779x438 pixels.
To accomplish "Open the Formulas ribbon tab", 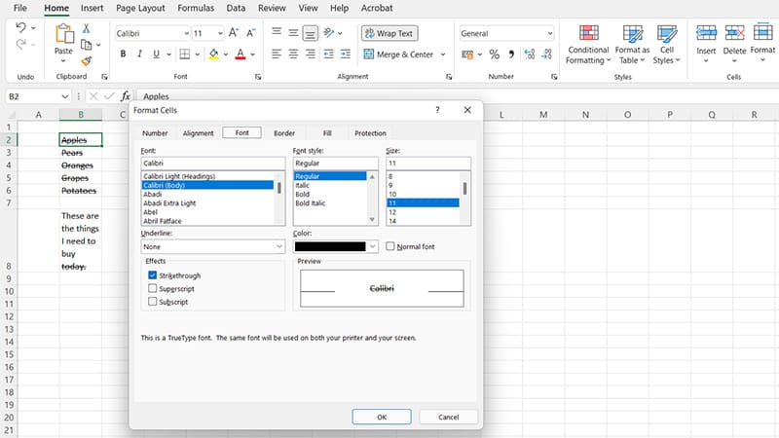I will coord(196,8).
